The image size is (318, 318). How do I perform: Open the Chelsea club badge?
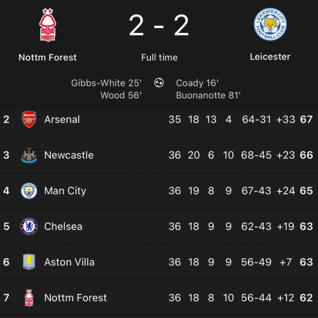[29, 226]
